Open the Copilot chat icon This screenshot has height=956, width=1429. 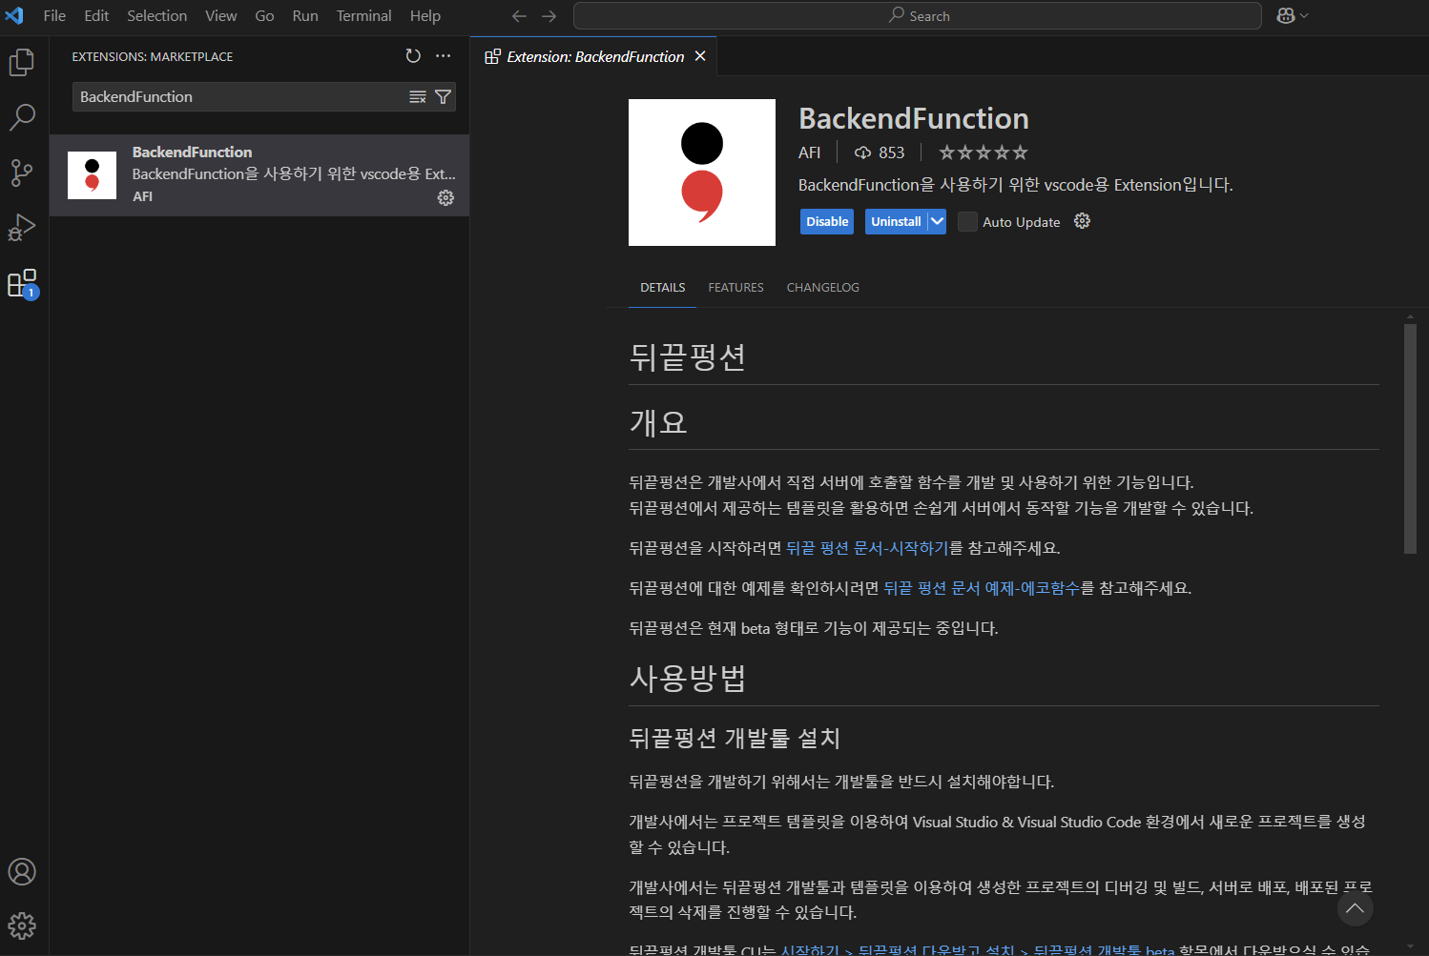coord(1285,16)
